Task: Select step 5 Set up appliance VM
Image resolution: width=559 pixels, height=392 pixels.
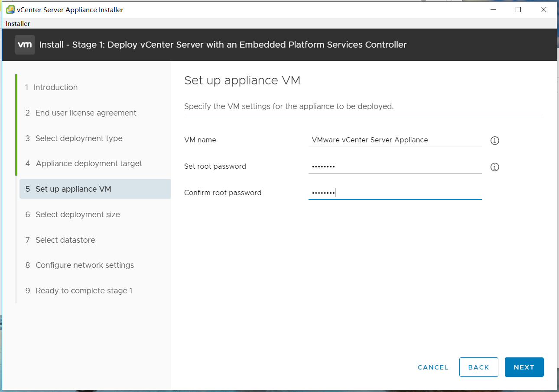Action: [95, 189]
